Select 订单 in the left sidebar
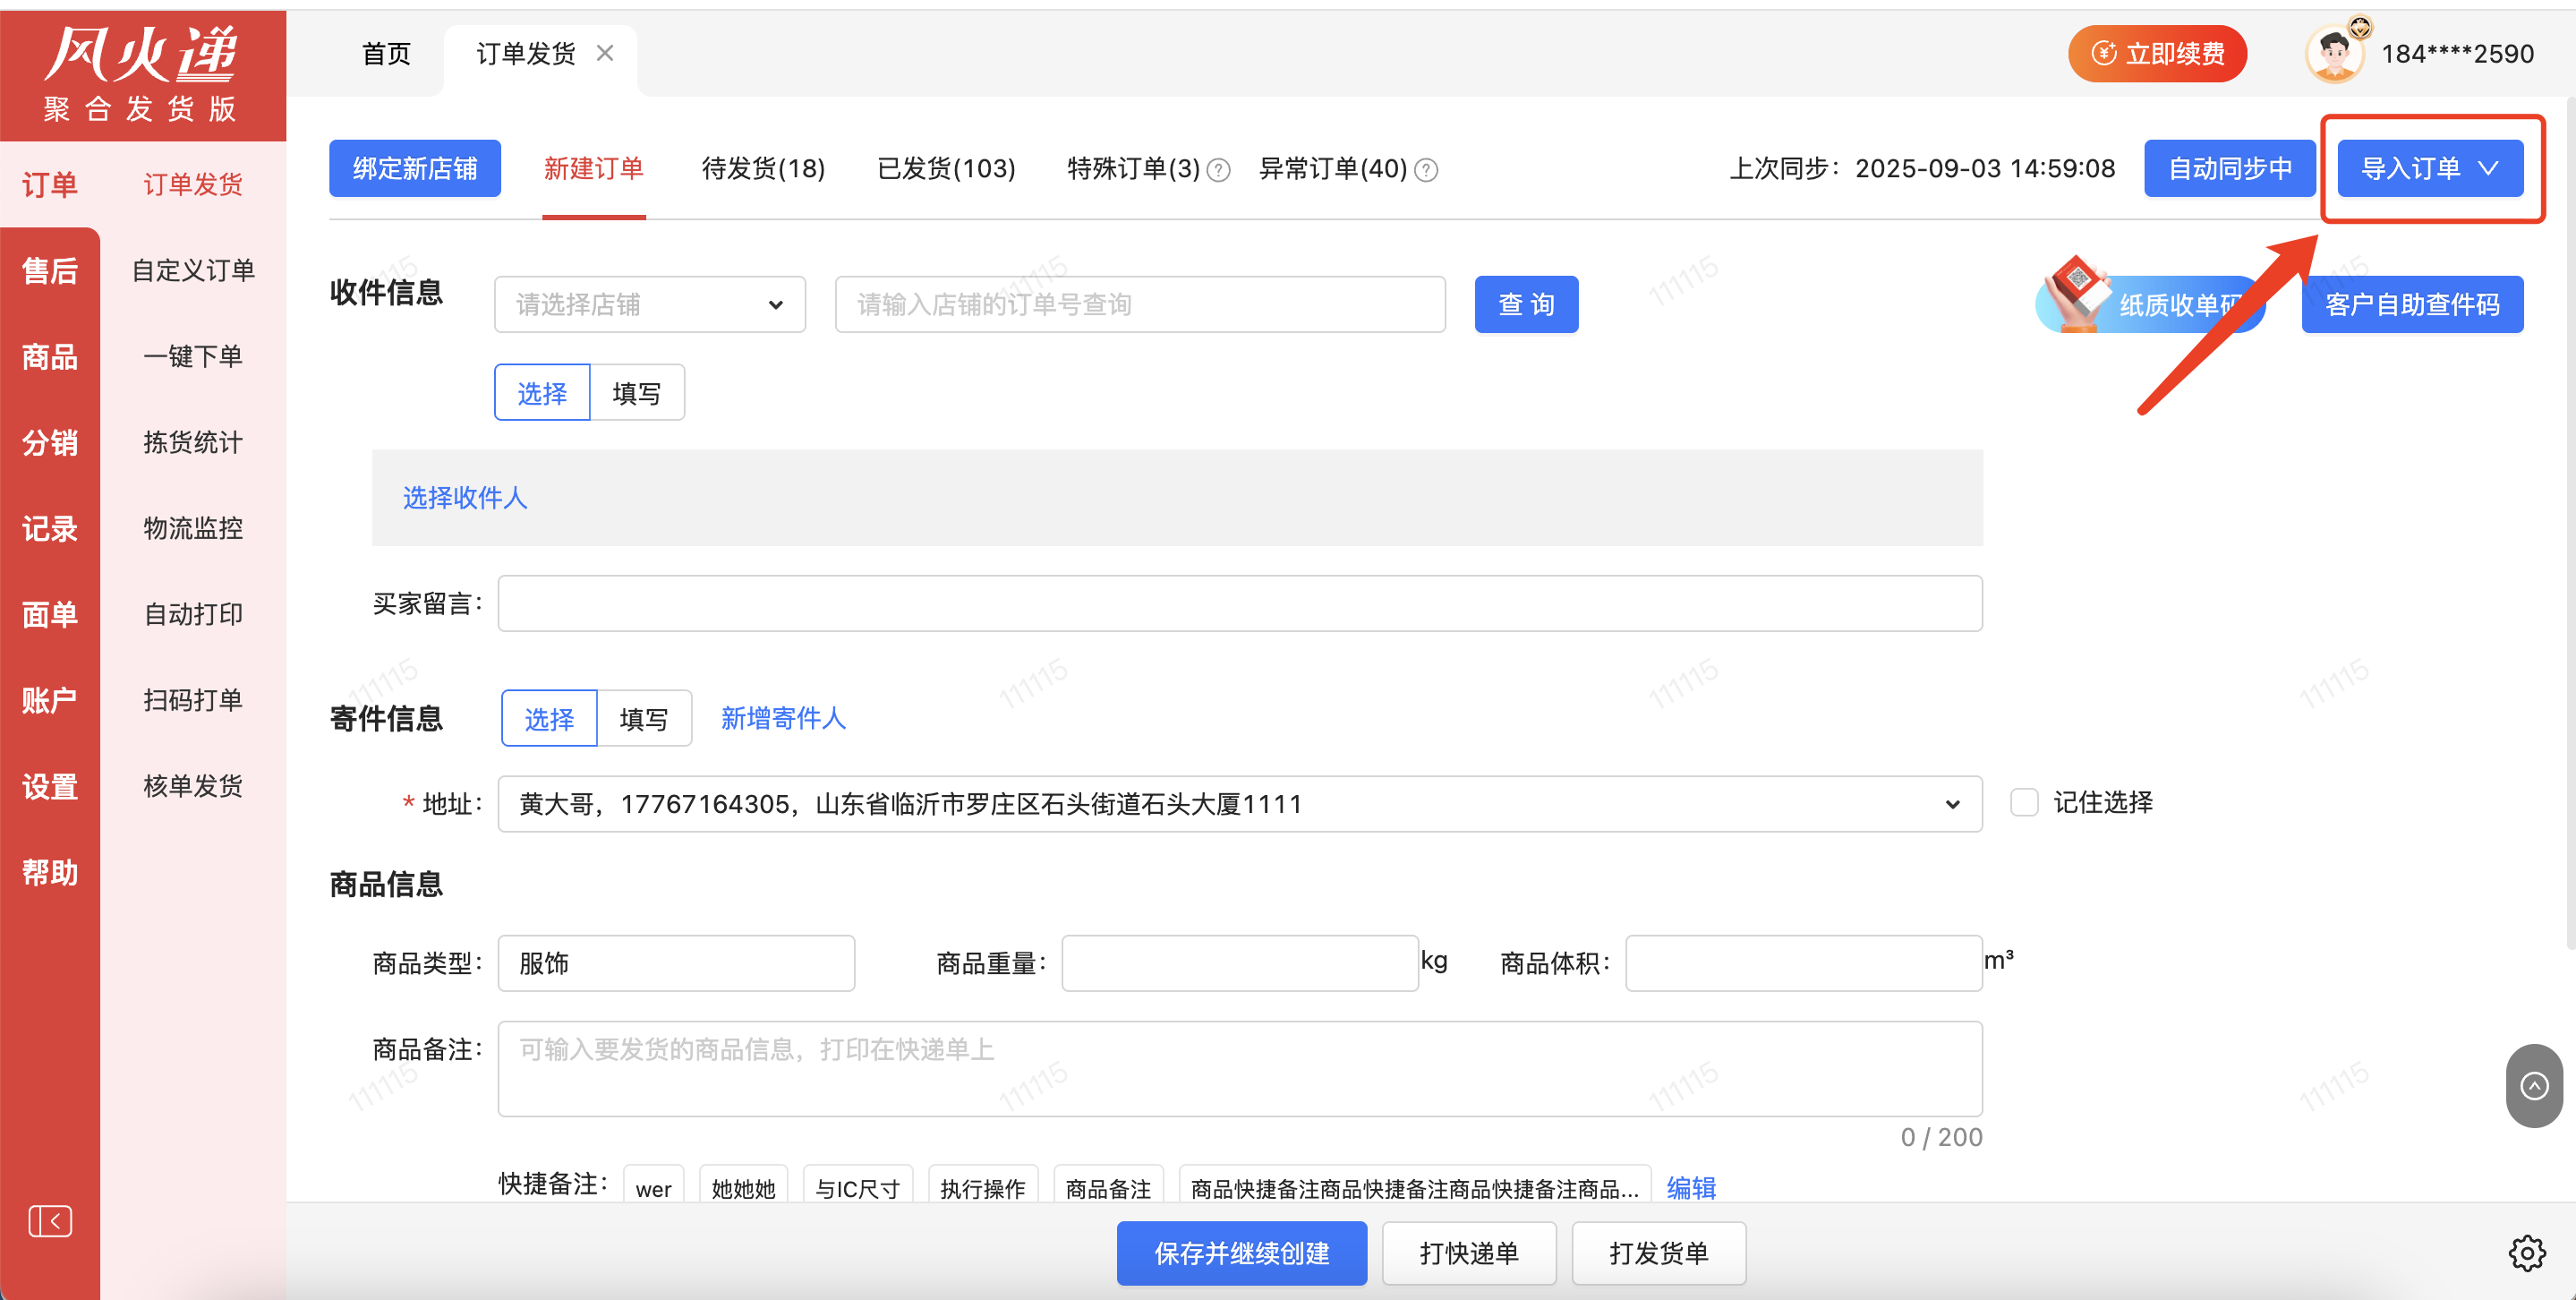Screen dimensions: 2576x1300 tap(50, 184)
